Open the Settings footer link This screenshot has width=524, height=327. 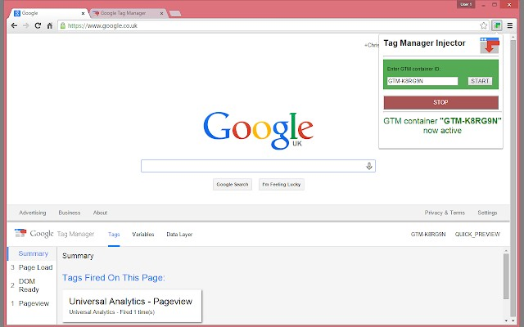[x=487, y=213]
